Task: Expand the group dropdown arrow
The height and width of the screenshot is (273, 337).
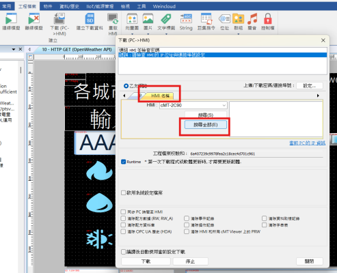Action: pyautogui.click(x=239, y=34)
